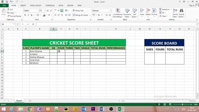Click the Decrease Indent icon
This screenshot has width=199, height=112.
(x=66, y=15)
